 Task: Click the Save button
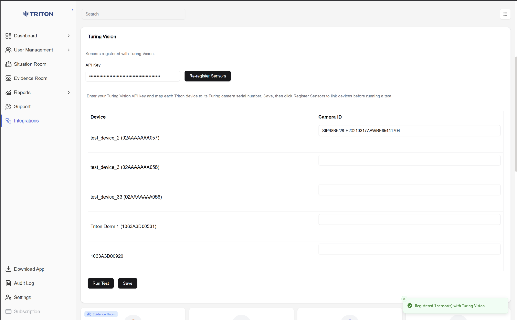tap(128, 283)
